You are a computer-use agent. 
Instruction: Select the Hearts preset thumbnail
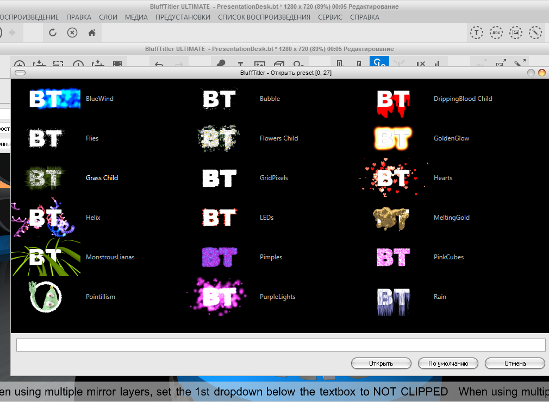coord(393,177)
